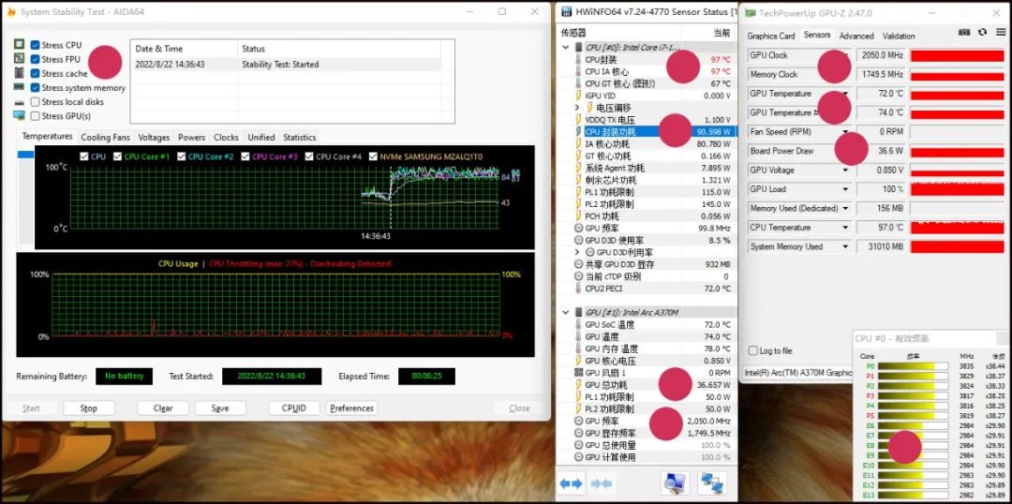
Task: Open GPU-Z hamburger menu icon
Action: tap(999, 32)
